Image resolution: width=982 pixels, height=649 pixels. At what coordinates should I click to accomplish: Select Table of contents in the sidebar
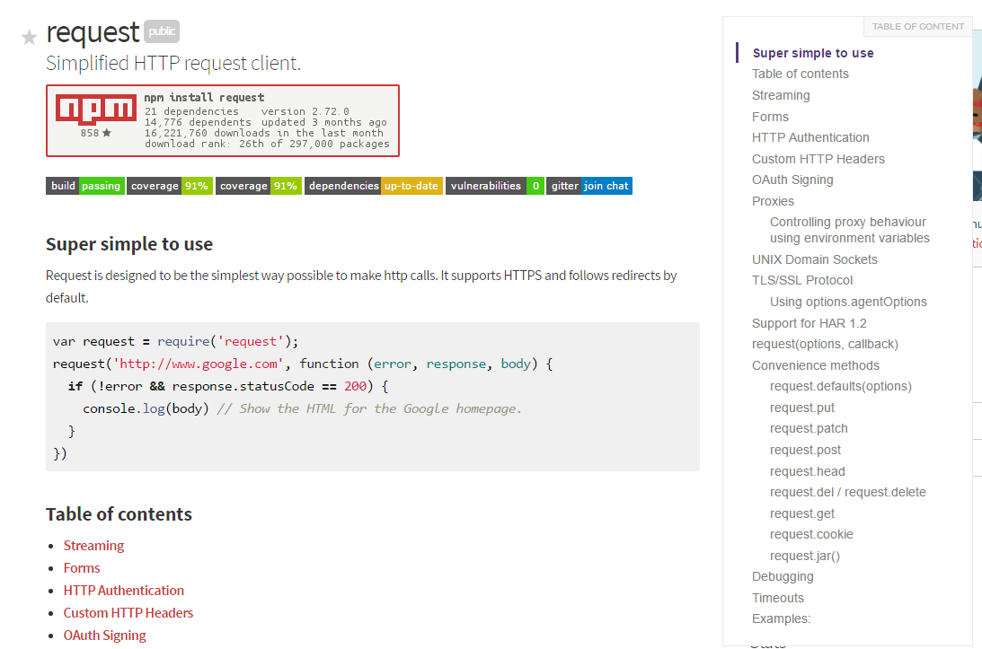pos(800,74)
